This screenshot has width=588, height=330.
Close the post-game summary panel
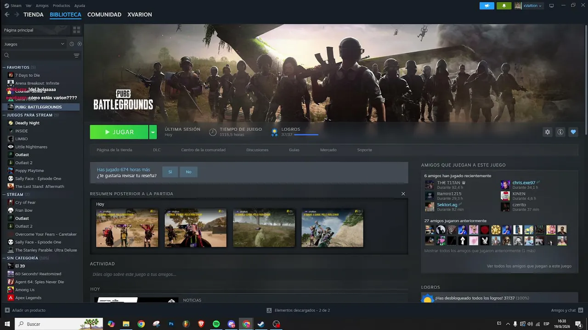click(403, 194)
